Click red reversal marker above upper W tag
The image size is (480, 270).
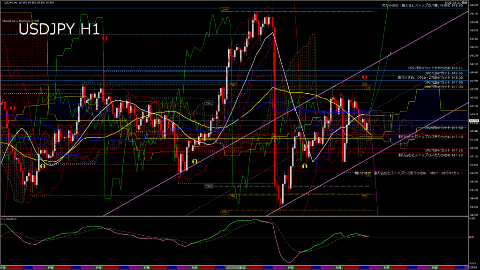(364, 76)
